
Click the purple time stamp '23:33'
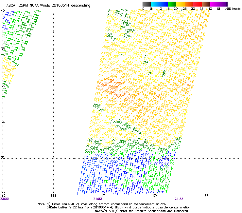[x=4, y=199]
